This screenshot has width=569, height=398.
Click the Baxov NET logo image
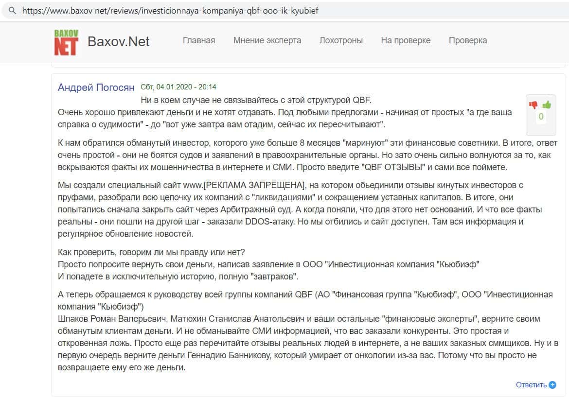(66, 42)
